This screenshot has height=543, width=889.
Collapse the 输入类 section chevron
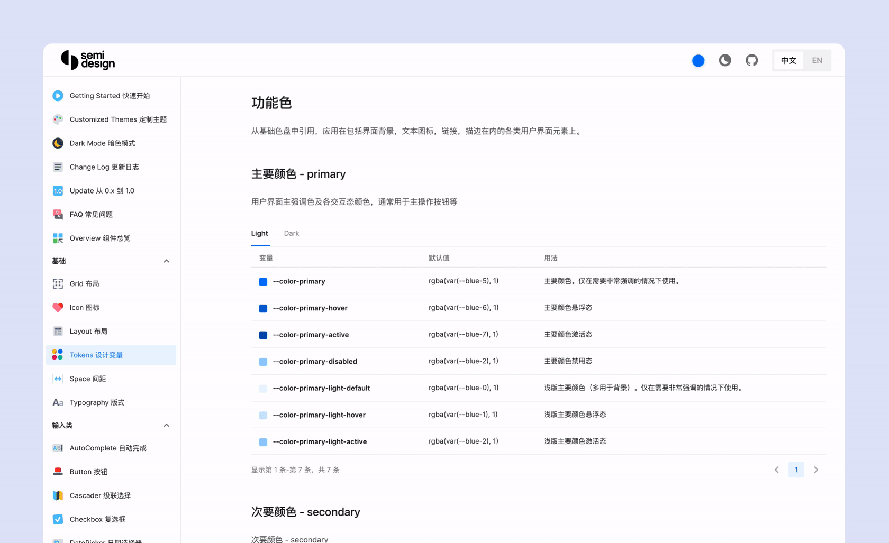click(x=166, y=426)
